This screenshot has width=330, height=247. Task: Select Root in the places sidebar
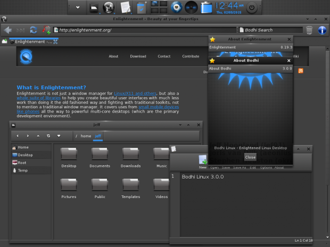[22, 163]
